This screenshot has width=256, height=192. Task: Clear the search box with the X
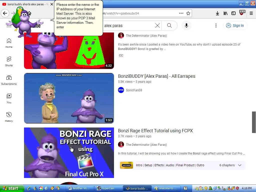click(x=157, y=25)
